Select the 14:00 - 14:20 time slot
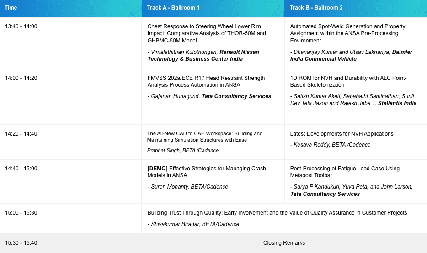The width and height of the screenshot is (427, 253). point(21,78)
